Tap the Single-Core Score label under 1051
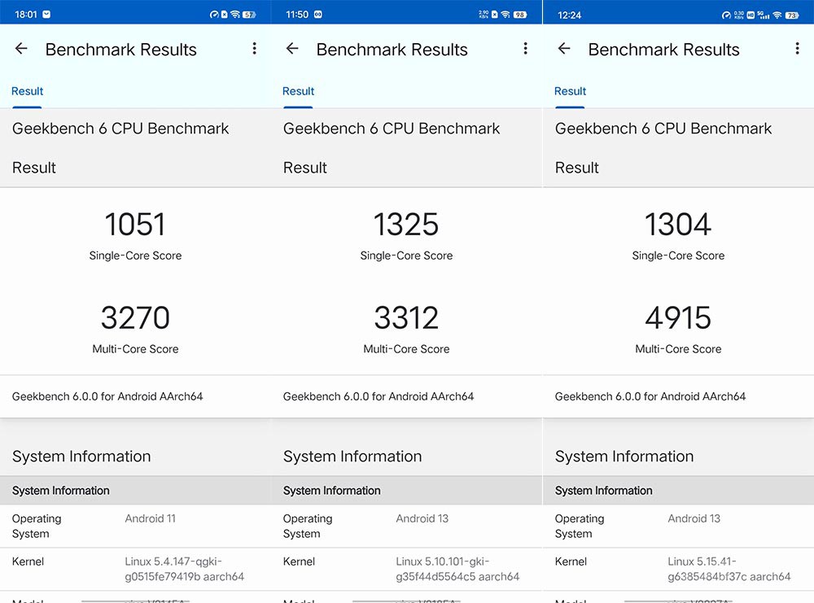The image size is (814, 603). (x=135, y=256)
